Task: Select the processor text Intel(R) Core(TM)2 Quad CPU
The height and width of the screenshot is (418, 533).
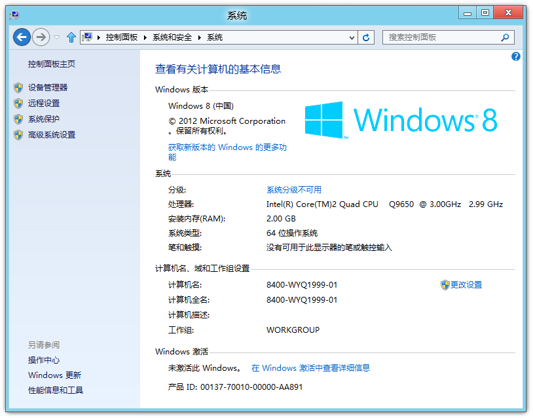Action: tap(322, 204)
